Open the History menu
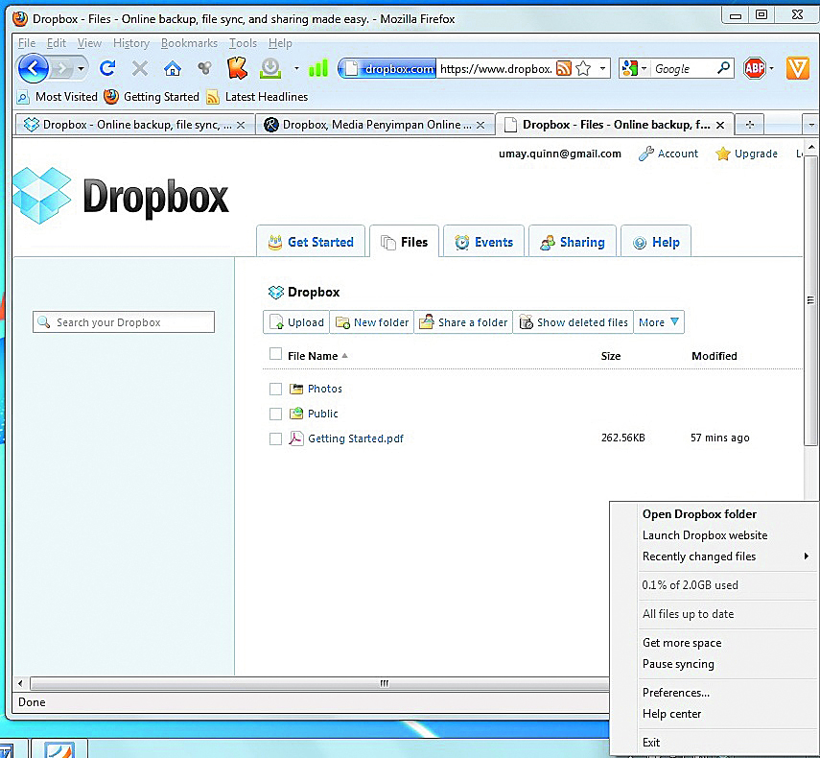The width and height of the screenshot is (820, 758). [x=131, y=43]
